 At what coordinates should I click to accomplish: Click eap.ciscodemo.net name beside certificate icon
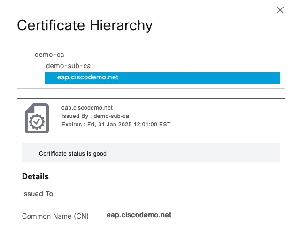click(87, 108)
